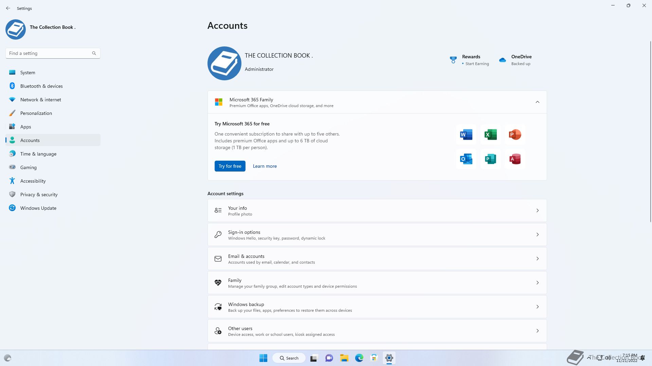Click The Collection Book sidebar name
The width and height of the screenshot is (652, 366).
click(53, 27)
